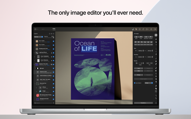Click the rotate Angle stepper
Image resolution: width=191 pixels, height=119 pixels.
[143, 63]
